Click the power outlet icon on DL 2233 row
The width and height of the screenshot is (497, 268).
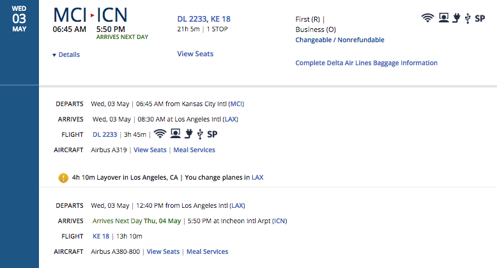pyautogui.click(x=188, y=134)
